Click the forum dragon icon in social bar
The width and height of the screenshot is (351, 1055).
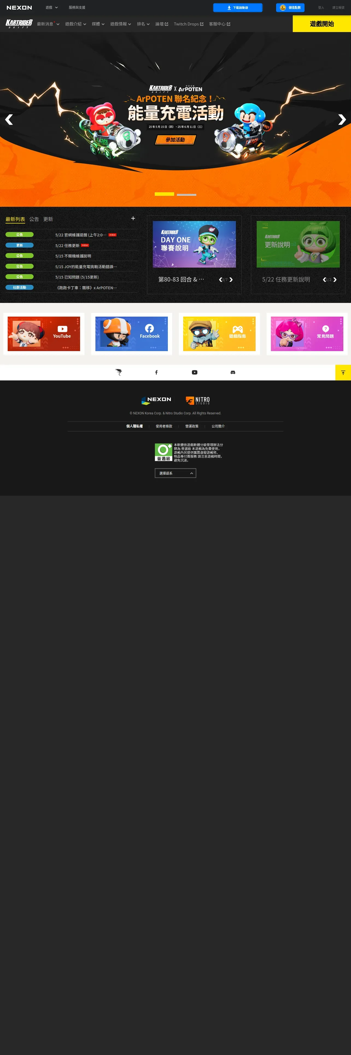coord(118,372)
